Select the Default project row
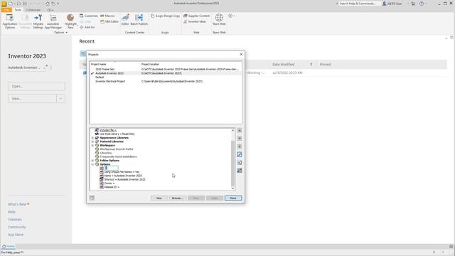Image resolution: width=455 pixels, height=256 pixels. (x=166, y=78)
